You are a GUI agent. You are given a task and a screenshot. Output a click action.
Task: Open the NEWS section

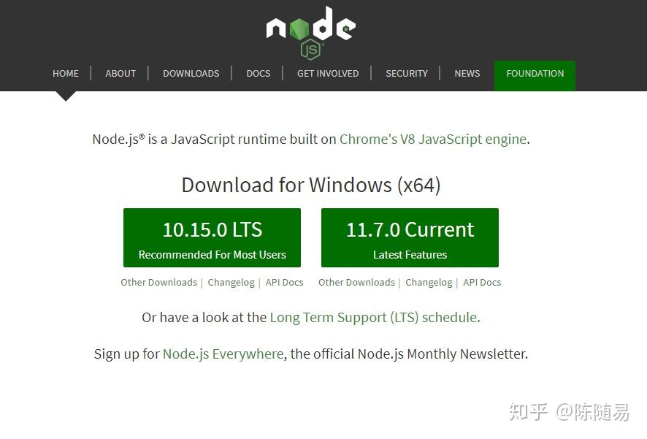(x=467, y=74)
